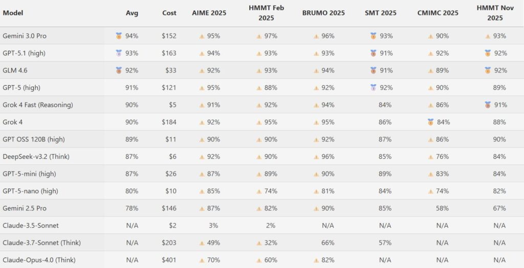Screen dimensions: 524x268
Task: Click medal icon in Grok 4 Fast HMMT Nov cell
Action: (488, 105)
